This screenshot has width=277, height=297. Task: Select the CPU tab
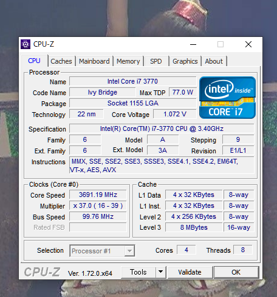pos(34,61)
